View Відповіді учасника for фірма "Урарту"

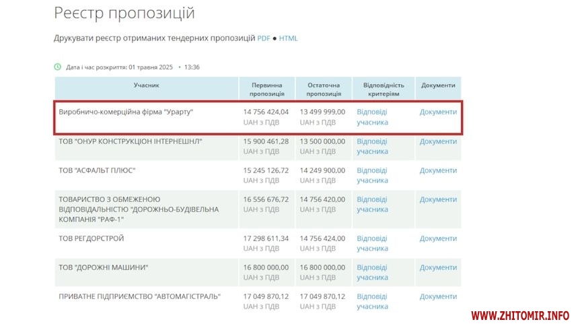click(372, 117)
